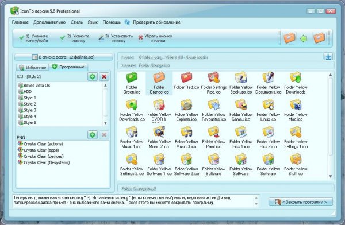Choose Folder Yellow Pics 1.ico
This screenshot has height=225, width=345.
pos(241,138)
